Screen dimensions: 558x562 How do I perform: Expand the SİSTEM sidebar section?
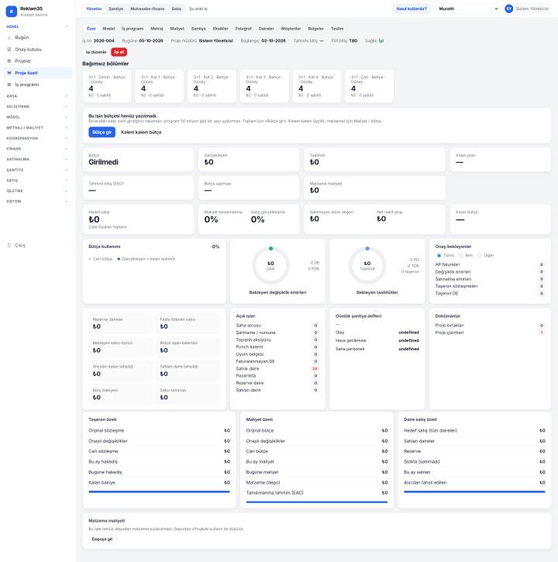coord(37,202)
